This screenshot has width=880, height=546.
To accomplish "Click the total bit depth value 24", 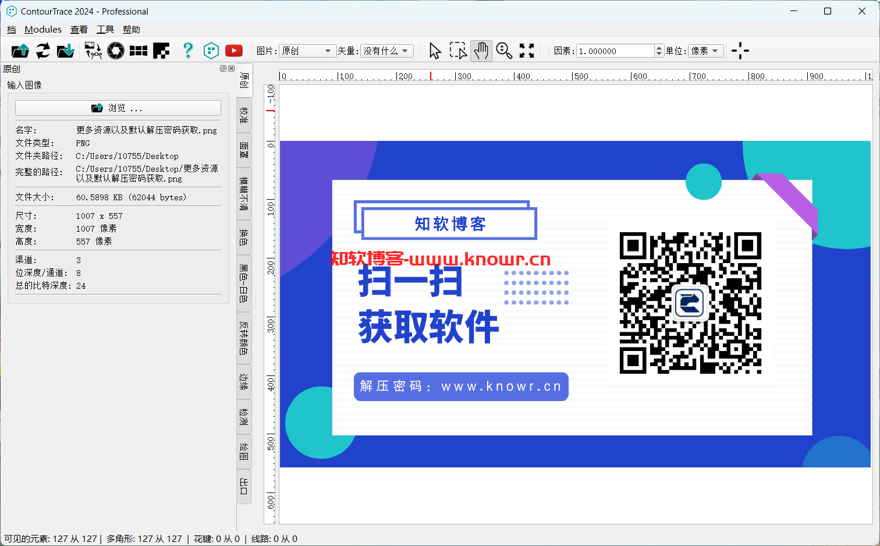I will 81,286.
